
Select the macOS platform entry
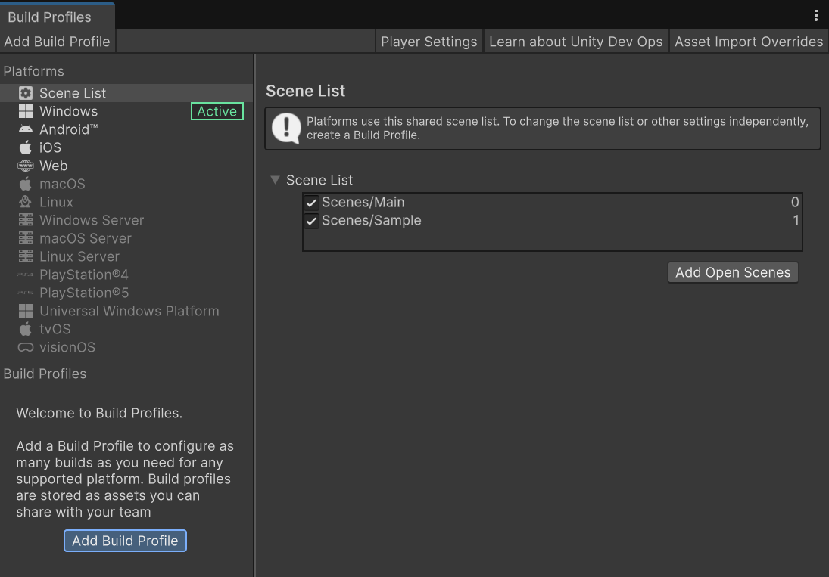(126, 184)
